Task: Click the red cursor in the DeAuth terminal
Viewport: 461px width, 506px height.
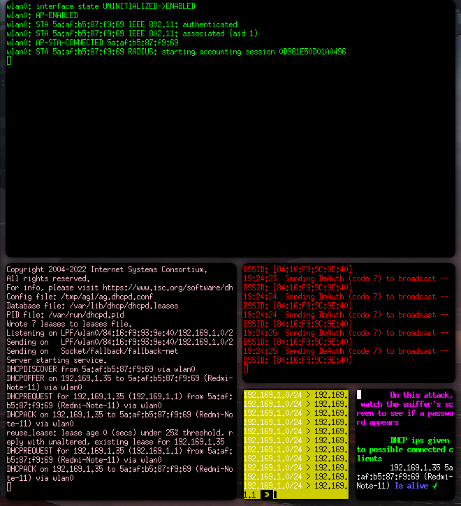Action: (x=246, y=369)
